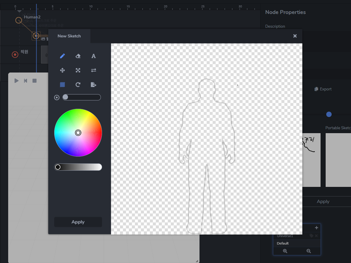Image resolution: width=351 pixels, height=263 pixels.
Task: Click timeline ruler at mark 10
Action: tap(91, 7)
